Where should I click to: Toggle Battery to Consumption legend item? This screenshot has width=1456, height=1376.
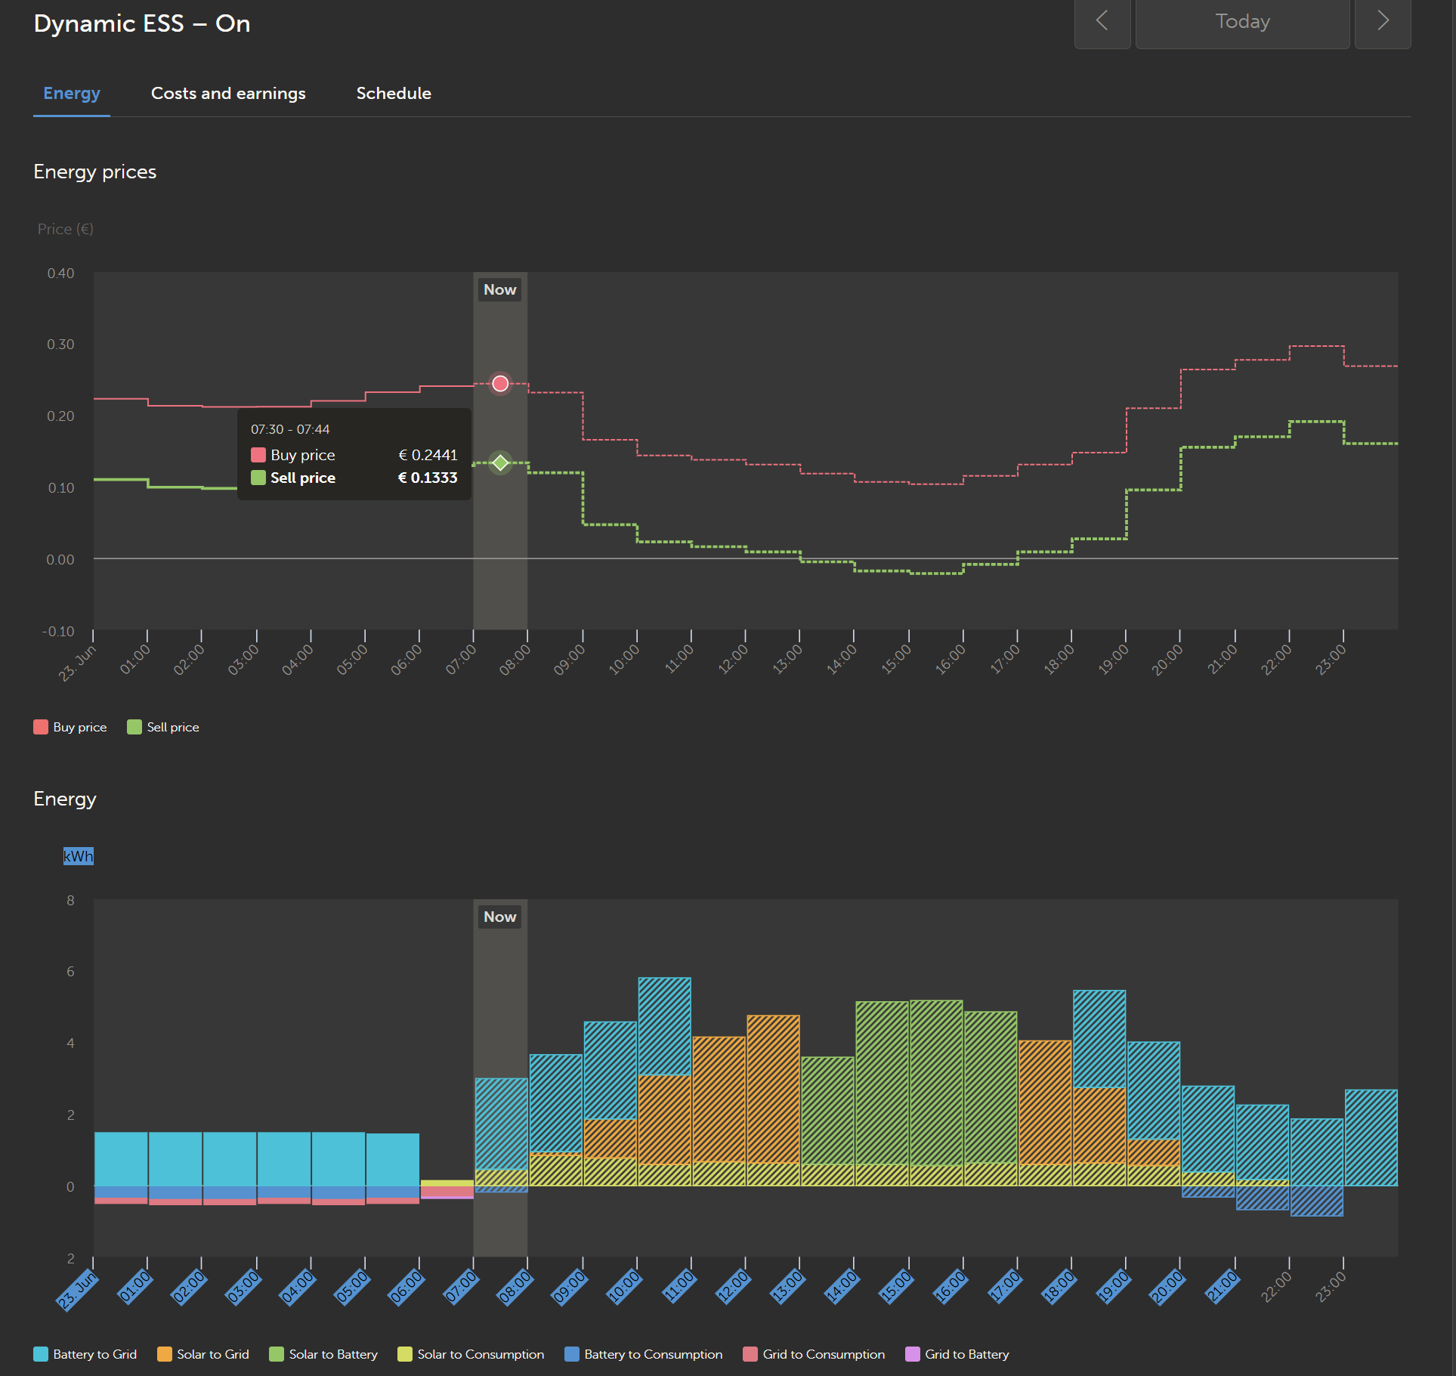[x=644, y=1354]
